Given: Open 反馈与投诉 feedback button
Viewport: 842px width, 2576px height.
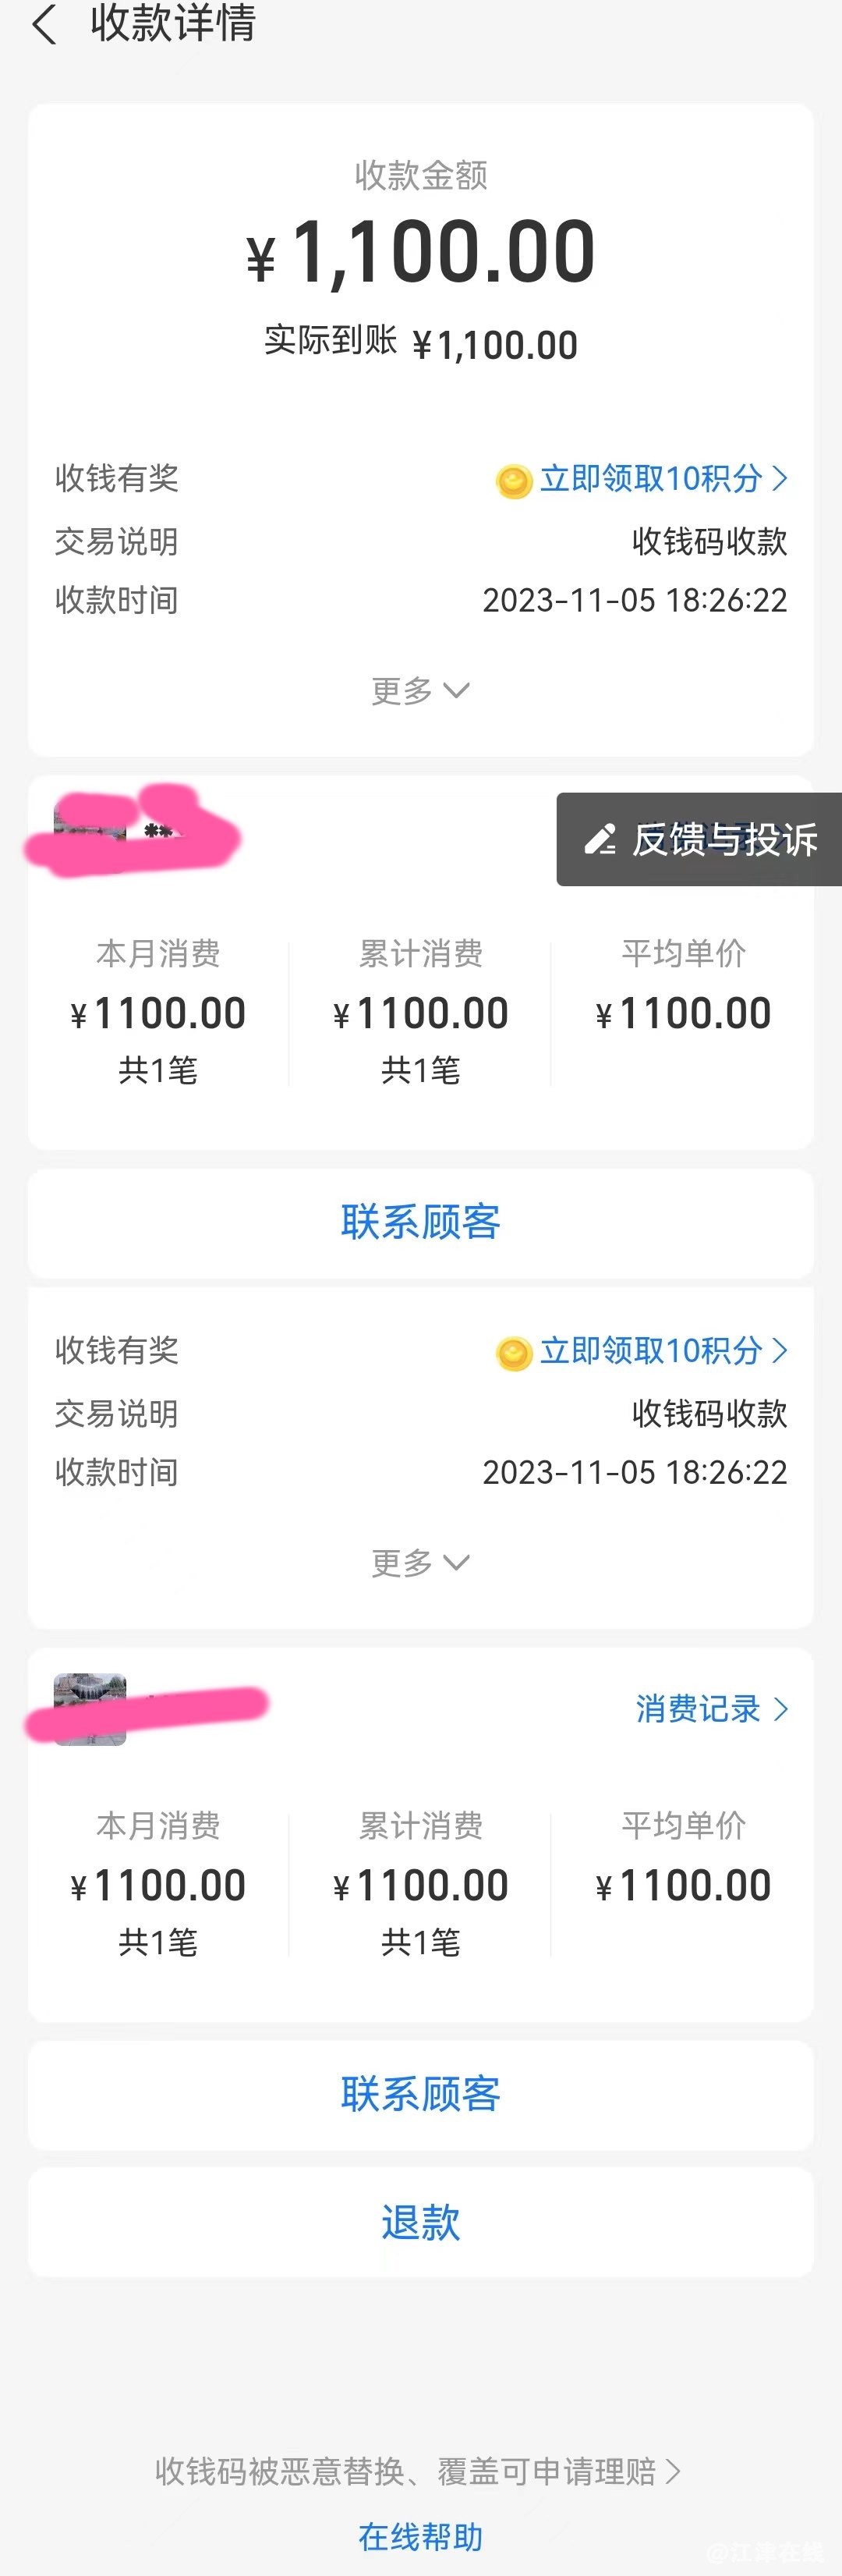Looking at the screenshot, I should tap(699, 839).
